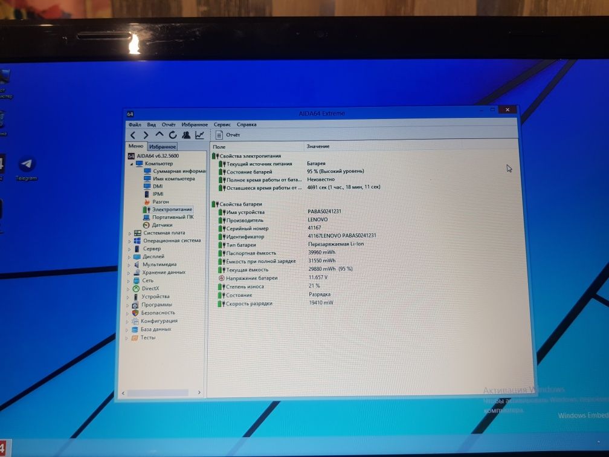Switch to the Меню tab
Viewport: 609px width, 457px height.
(x=136, y=146)
